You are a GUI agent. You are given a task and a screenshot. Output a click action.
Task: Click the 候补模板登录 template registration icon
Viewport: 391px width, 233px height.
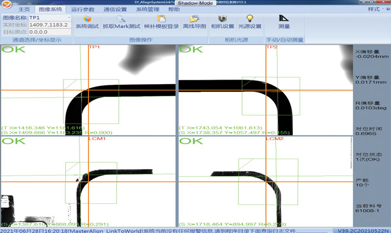[161, 22]
